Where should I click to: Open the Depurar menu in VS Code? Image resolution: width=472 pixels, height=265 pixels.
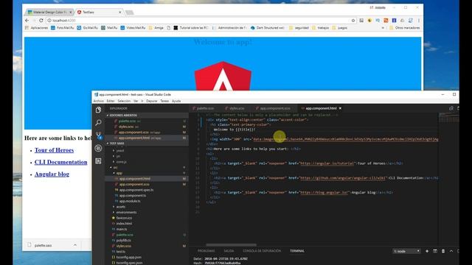[152, 101]
